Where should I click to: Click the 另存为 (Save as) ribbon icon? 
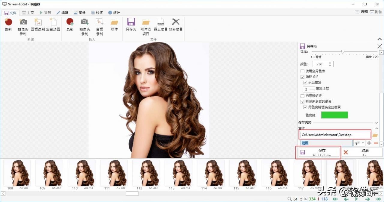131,22
